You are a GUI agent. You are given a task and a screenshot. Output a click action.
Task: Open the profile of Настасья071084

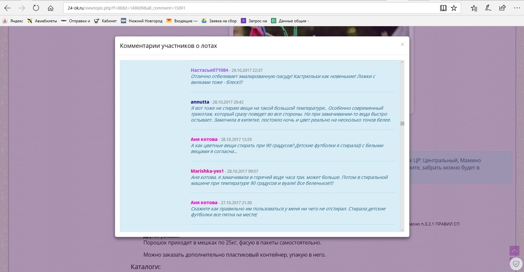tap(209, 70)
